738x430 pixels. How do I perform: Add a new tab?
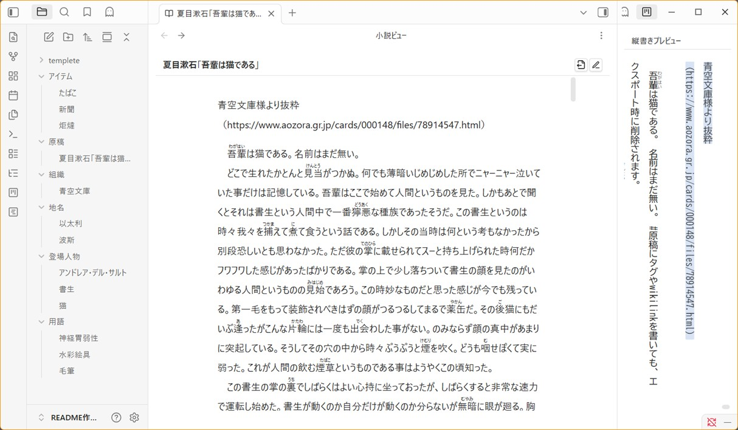pyautogui.click(x=292, y=13)
